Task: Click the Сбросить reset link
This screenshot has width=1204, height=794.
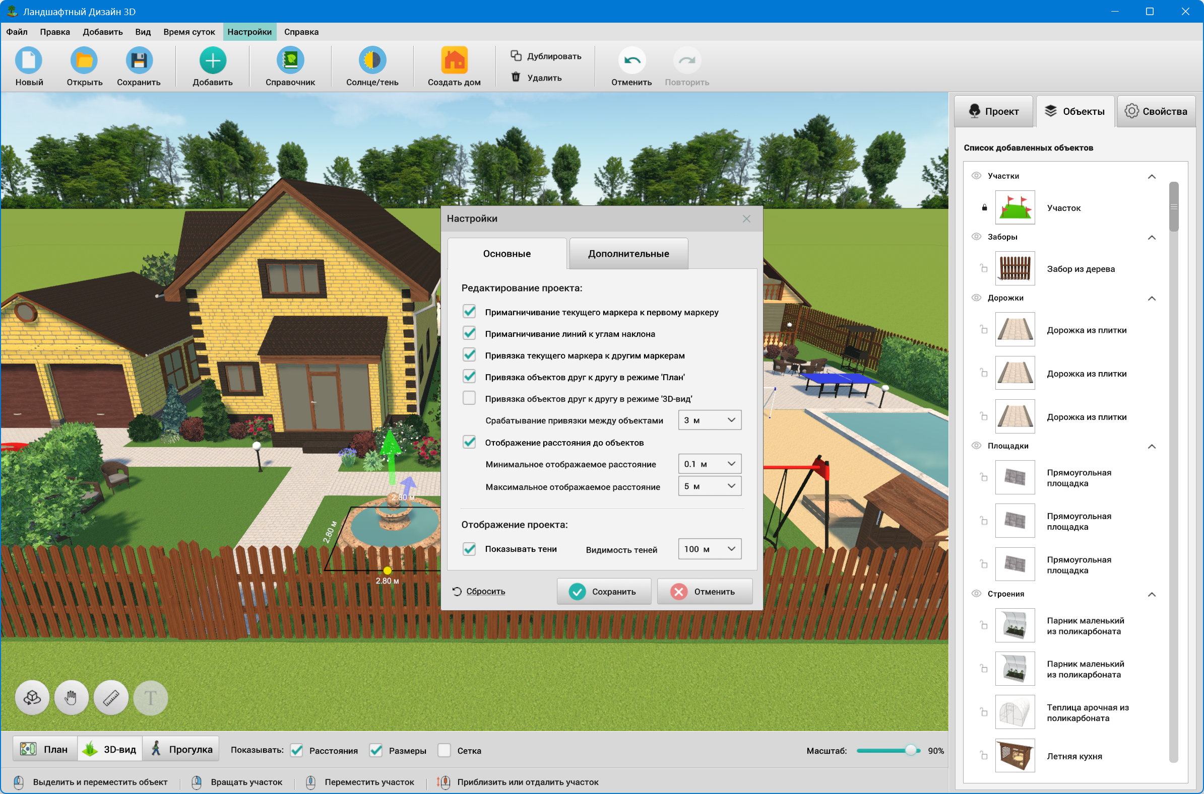Action: pyautogui.click(x=485, y=592)
